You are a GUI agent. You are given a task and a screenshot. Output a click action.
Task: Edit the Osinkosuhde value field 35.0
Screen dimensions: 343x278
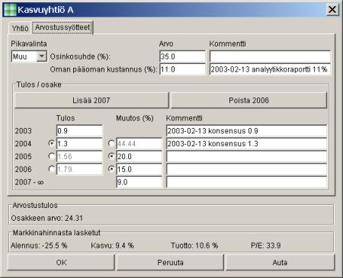pyautogui.click(x=182, y=56)
